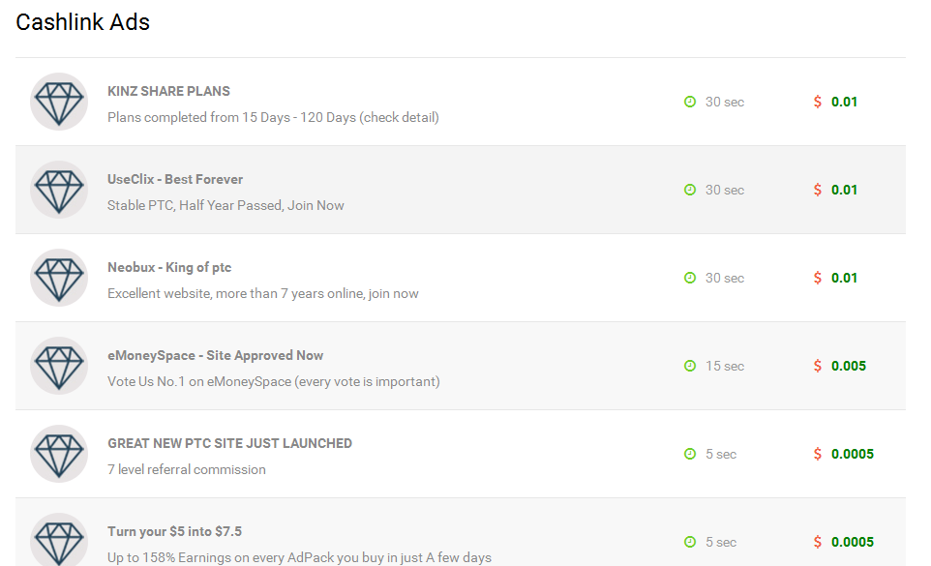Click the 7 level referral commission description
The height and width of the screenshot is (566, 931).
click(x=186, y=469)
